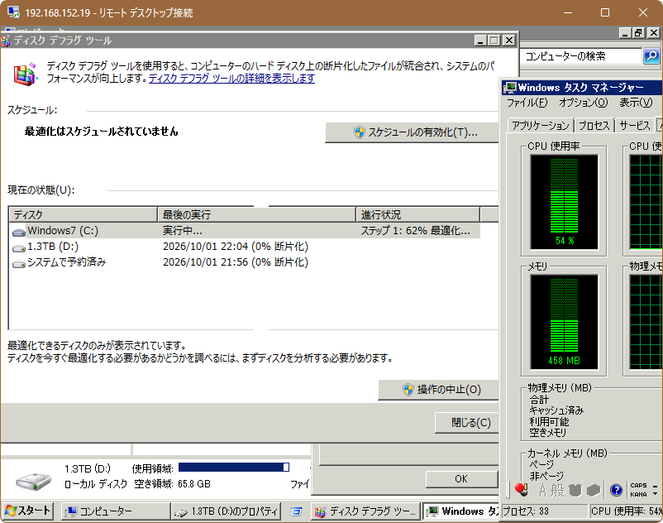Open the language bar options arrow
The image size is (663, 523).
[x=655, y=494]
